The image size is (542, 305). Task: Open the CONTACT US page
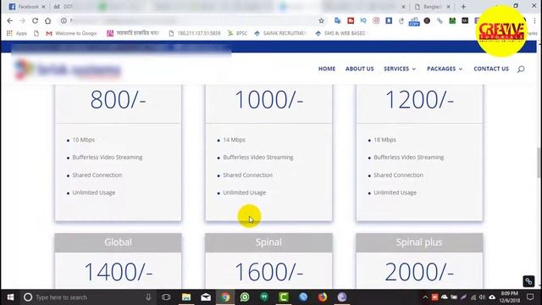tap(491, 69)
